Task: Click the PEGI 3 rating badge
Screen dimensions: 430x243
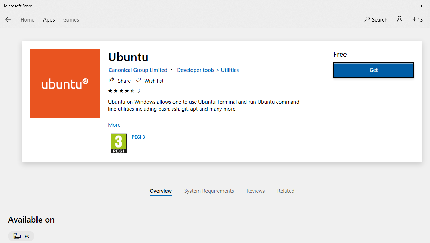Action: [118, 143]
